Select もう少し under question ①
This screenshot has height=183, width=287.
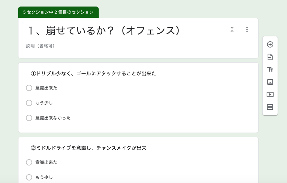pos(29,103)
